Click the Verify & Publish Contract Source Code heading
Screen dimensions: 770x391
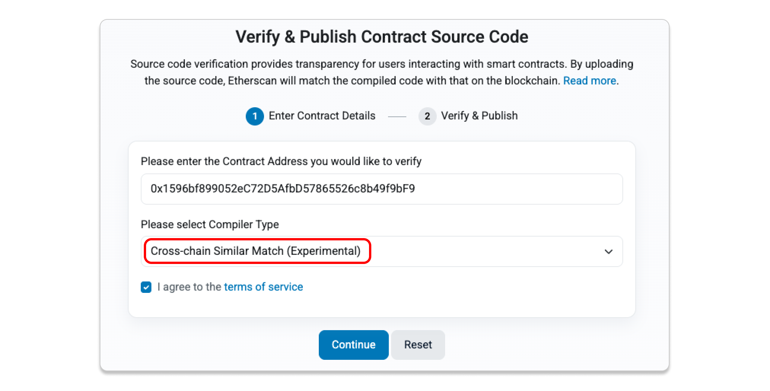[382, 37]
